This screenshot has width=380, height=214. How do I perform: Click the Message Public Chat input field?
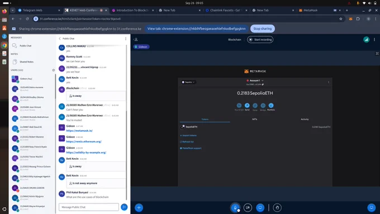click(x=89, y=207)
